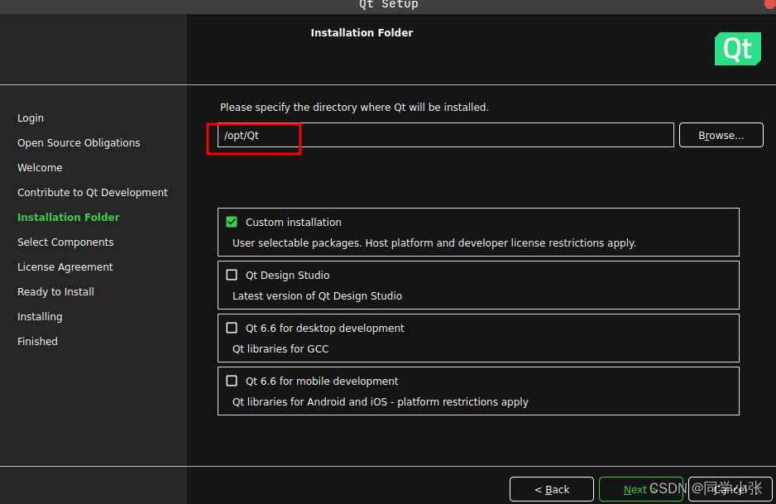
Task: Open the Browse... folder dialog
Action: pyautogui.click(x=721, y=135)
